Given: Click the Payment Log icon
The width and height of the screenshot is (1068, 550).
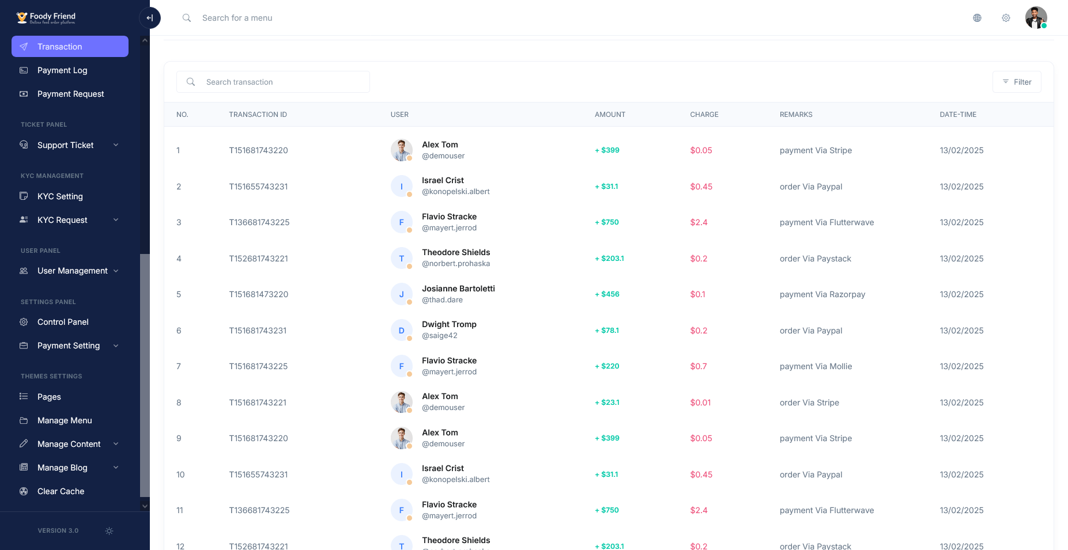Looking at the screenshot, I should point(24,70).
